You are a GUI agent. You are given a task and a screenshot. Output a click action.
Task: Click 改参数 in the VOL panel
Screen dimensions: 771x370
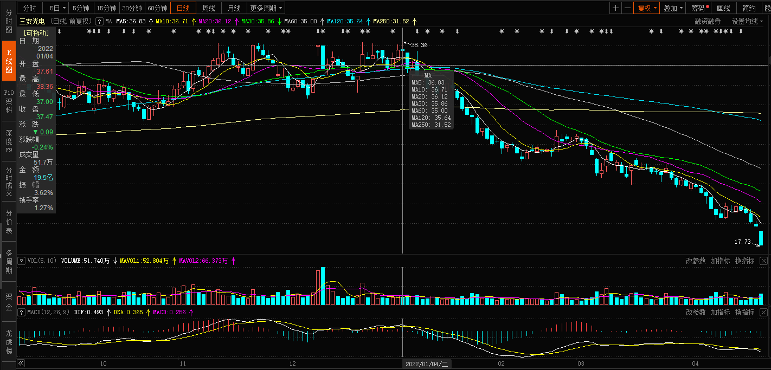[696, 261]
